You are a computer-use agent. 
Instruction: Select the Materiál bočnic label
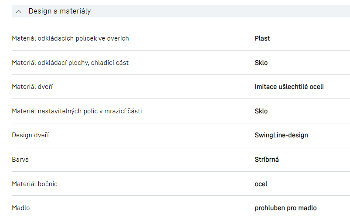point(34,184)
